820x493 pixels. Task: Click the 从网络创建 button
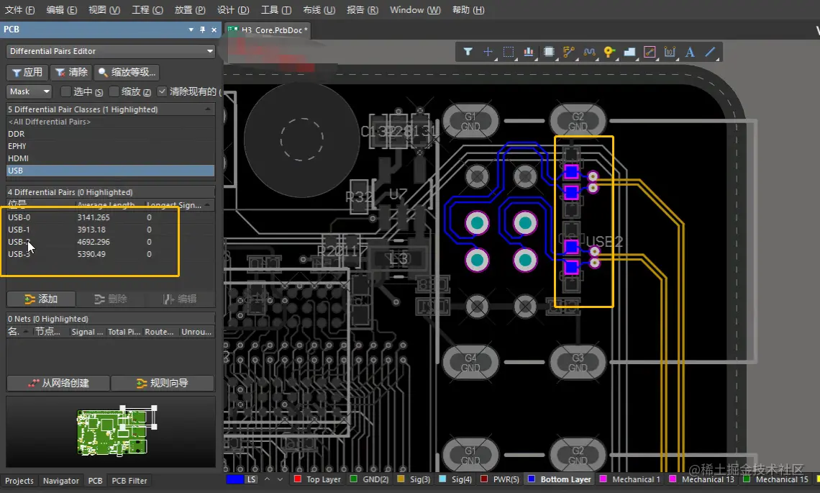coord(58,383)
